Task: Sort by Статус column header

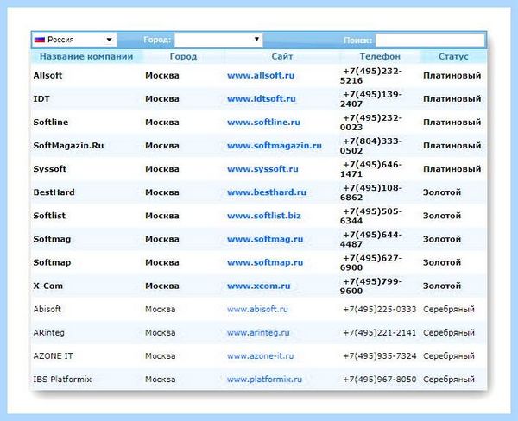Action: pyautogui.click(x=453, y=56)
